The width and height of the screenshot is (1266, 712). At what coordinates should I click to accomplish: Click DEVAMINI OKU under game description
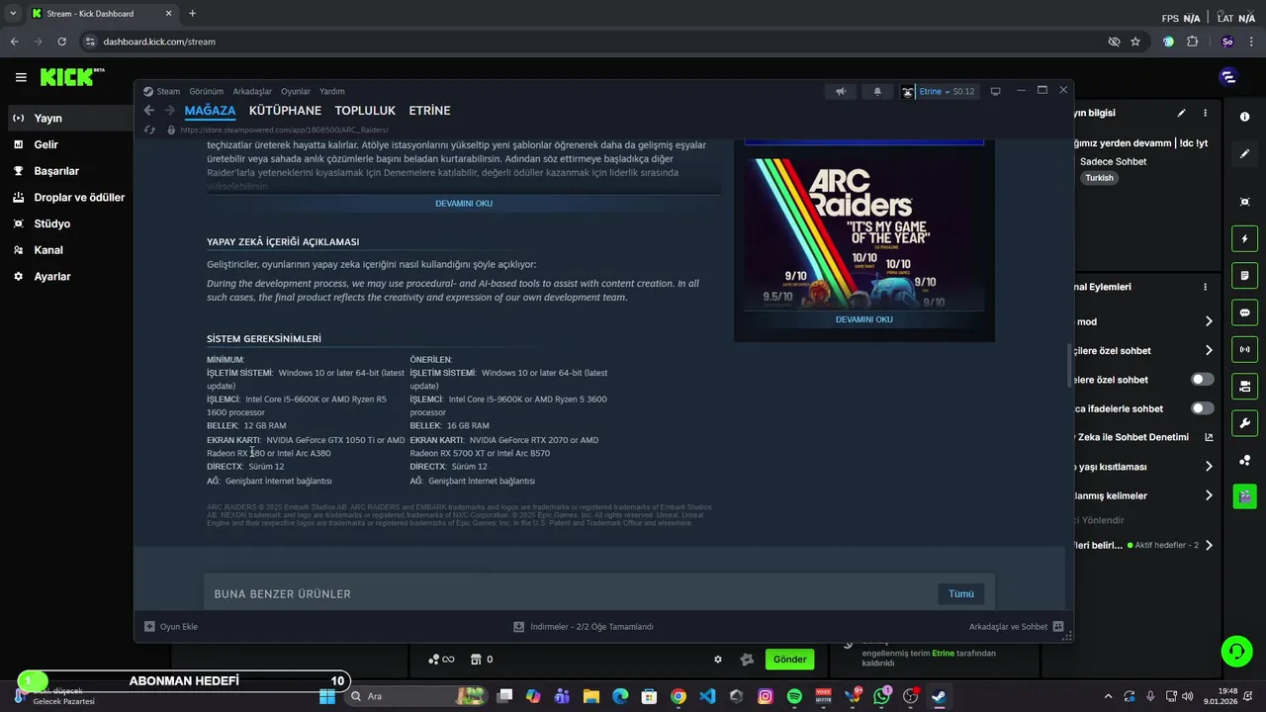(464, 204)
